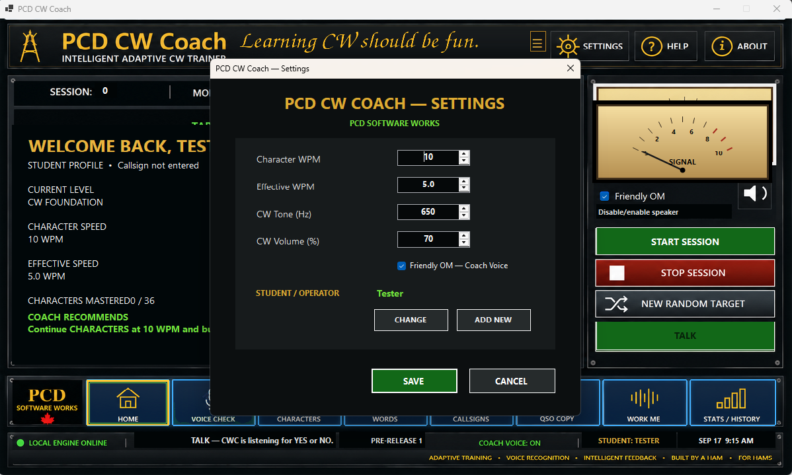Screen dimensions: 792x475
Task: Toggle Friendly OM — Coach Voice checkbox
Action: pos(401,266)
